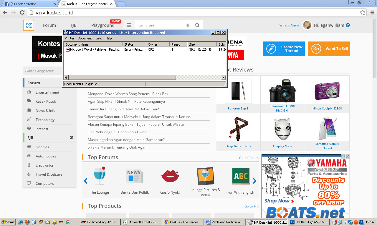377x226 pixels.
Task: Open View menu in HP Deskjet window
Action: point(99,38)
